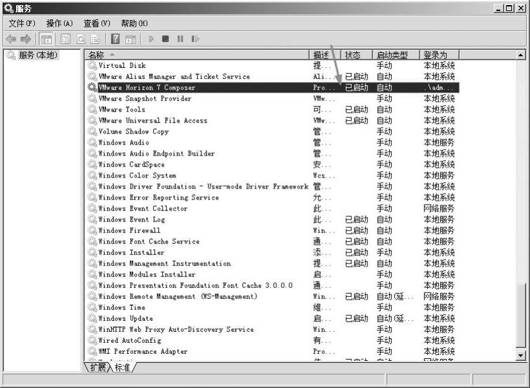Sort by the 名称 column header
Viewport: 530px width, 388px height.
coord(197,55)
